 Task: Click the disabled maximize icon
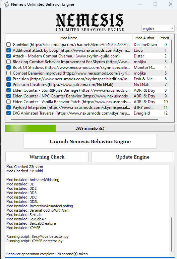(x=155, y=4)
